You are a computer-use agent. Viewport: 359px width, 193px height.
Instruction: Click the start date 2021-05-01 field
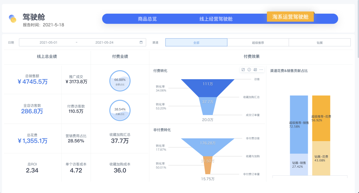click(x=49, y=42)
